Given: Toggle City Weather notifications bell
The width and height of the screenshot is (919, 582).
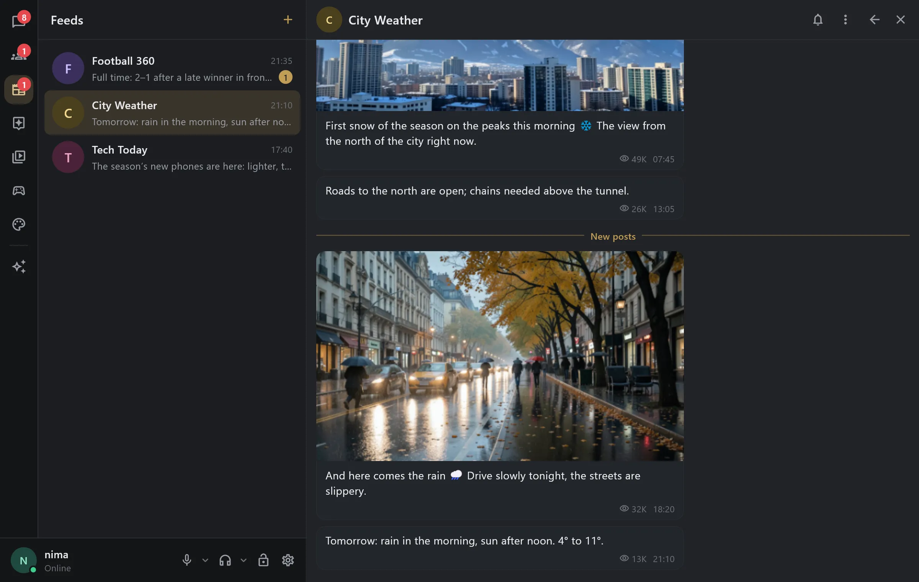Looking at the screenshot, I should pos(818,20).
